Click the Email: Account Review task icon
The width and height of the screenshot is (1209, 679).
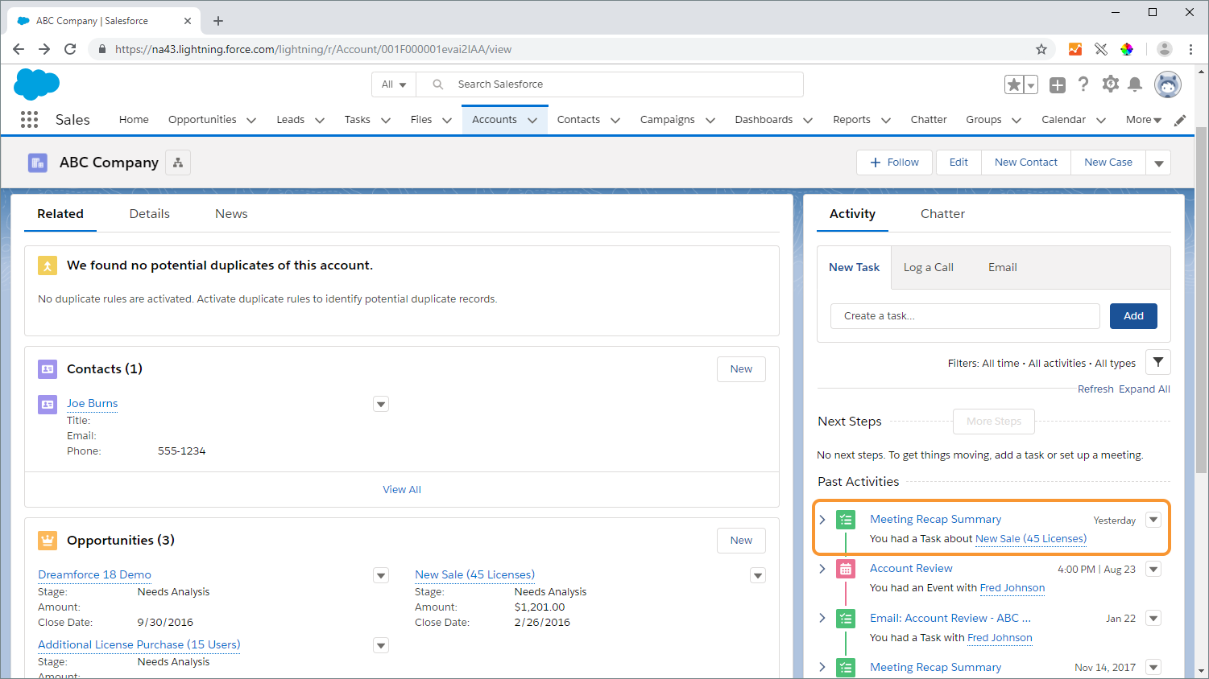(x=845, y=619)
